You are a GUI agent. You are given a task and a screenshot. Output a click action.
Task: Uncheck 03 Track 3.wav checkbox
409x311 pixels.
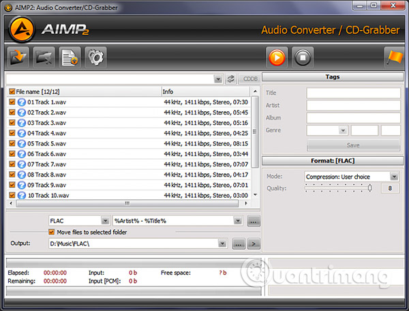12,122
